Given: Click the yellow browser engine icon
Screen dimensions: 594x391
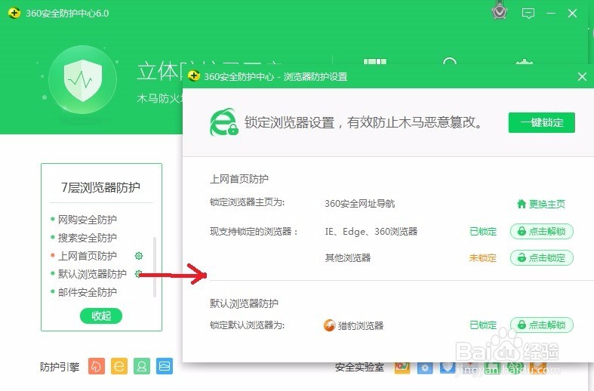Looking at the screenshot, I should [x=119, y=366].
